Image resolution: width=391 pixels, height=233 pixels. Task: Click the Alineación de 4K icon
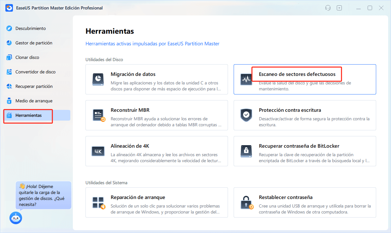(98, 151)
